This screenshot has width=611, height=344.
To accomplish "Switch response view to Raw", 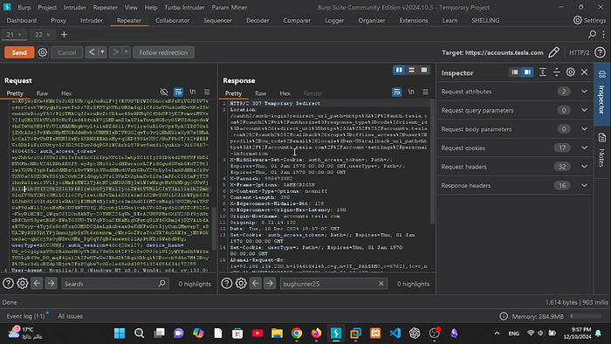I will pyautogui.click(x=261, y=93).
